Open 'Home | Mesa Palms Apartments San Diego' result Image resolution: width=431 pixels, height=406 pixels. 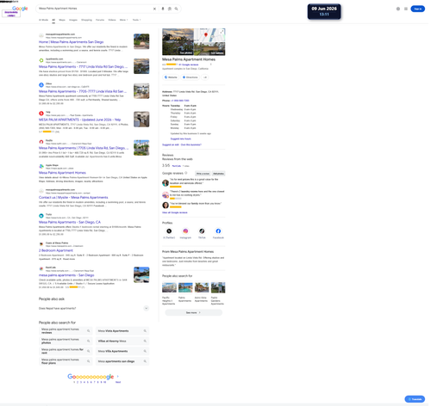(72, 42)
